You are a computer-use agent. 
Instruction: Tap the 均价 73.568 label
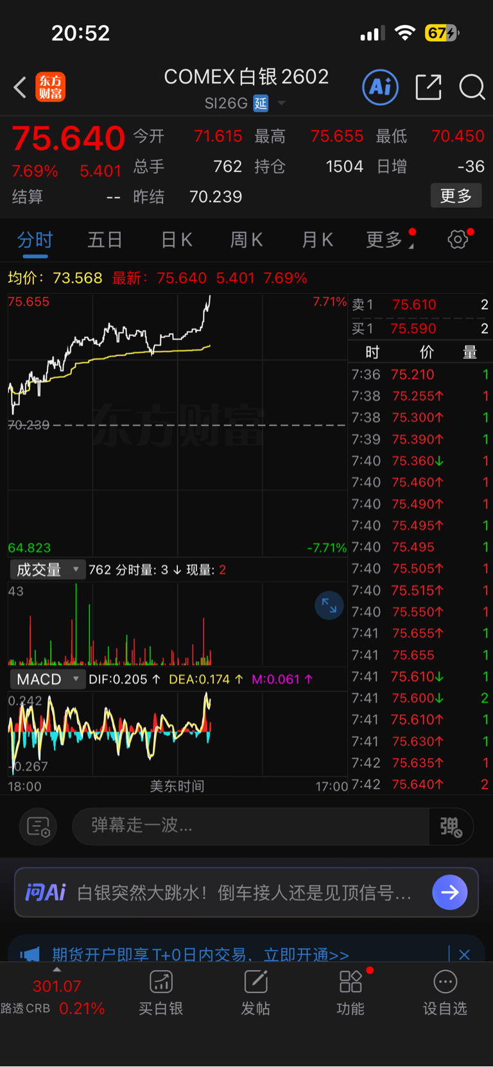pyautogui.click(x=55, y=278)
